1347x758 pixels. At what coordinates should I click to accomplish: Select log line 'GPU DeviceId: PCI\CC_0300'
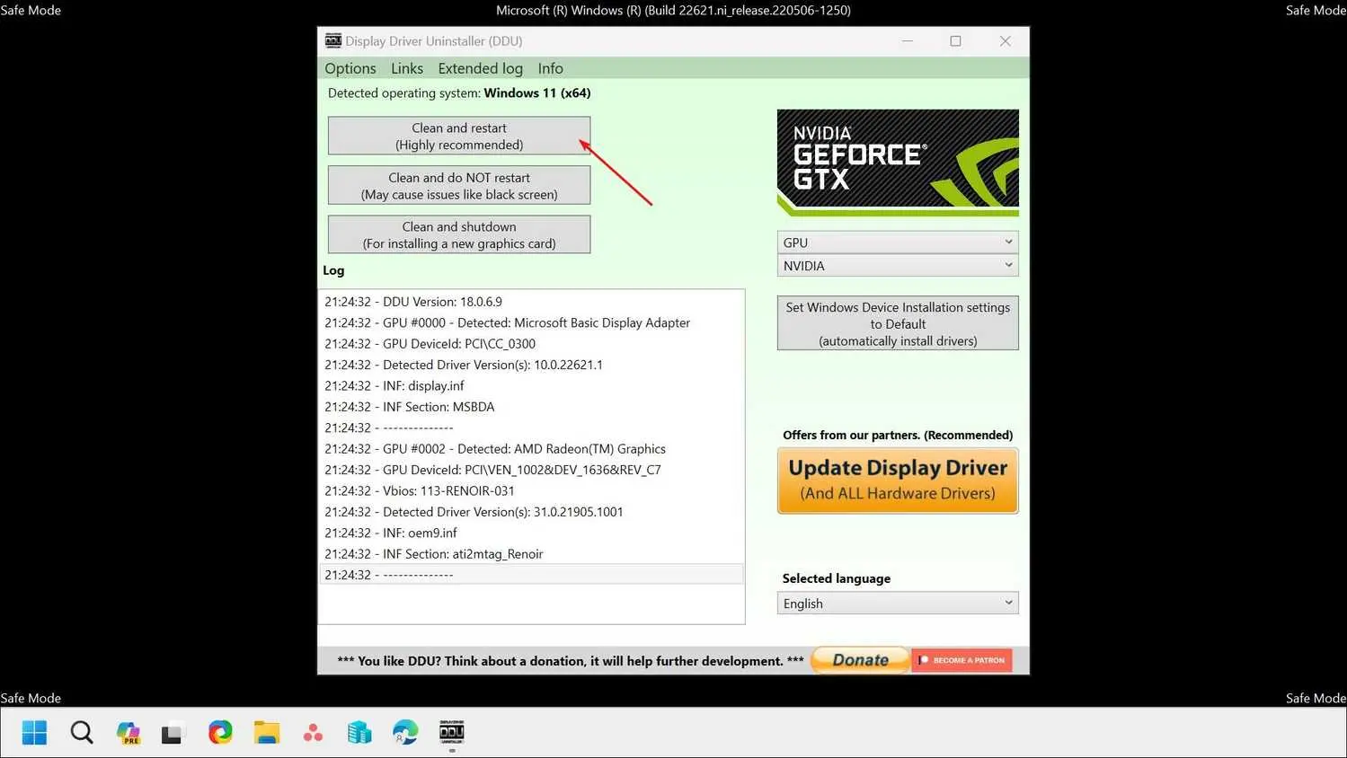point(531,344)
